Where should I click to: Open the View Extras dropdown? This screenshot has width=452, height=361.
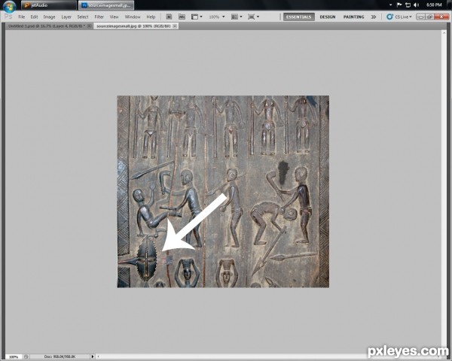197,17
